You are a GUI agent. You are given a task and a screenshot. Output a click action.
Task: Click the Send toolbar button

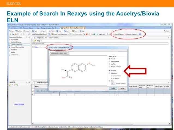pos(43,31)
